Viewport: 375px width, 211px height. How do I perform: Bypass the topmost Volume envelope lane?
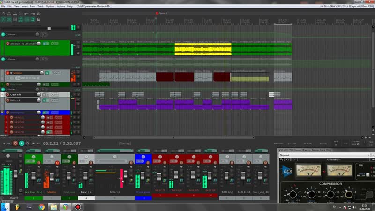pyautogui.click(x=3, y=34)
